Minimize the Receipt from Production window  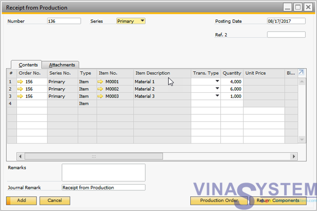(x=287, y=7)
